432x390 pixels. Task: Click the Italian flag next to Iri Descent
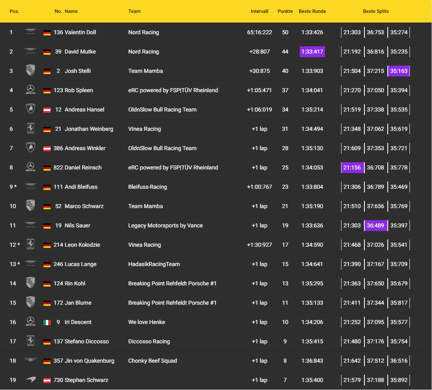[x=47, y=322]
